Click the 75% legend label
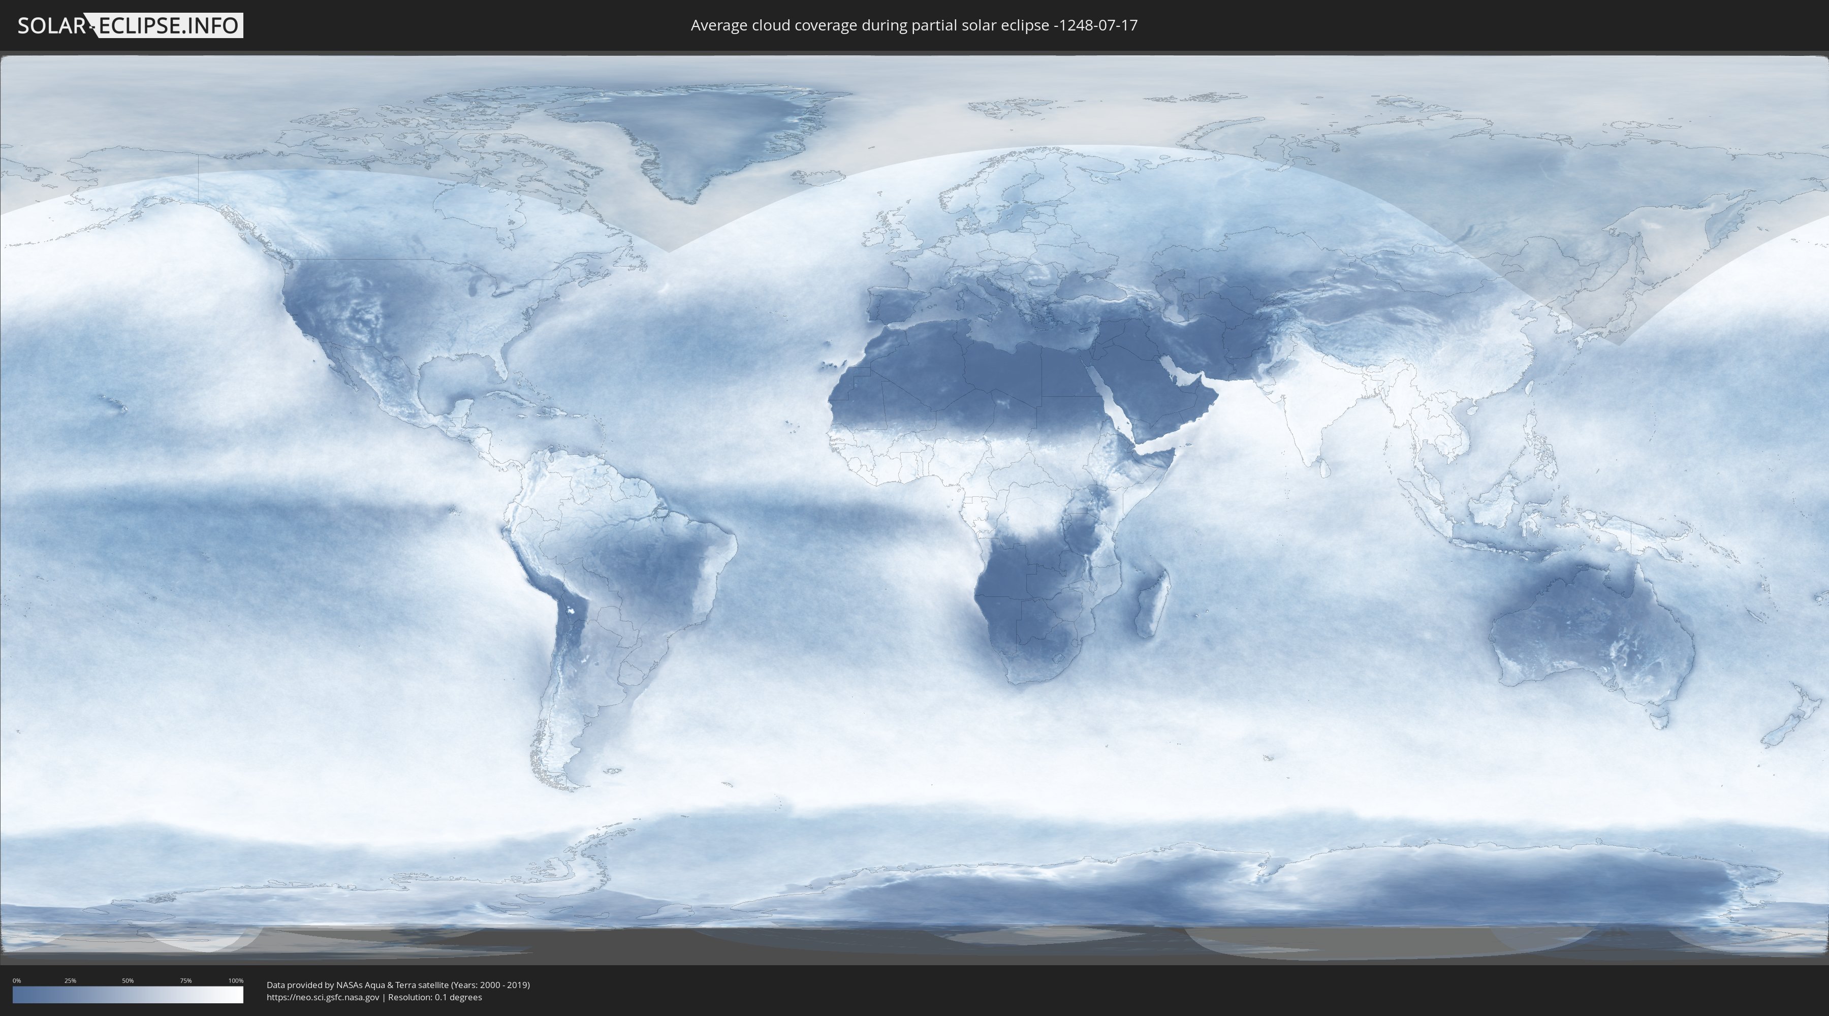Image resolution: width=1829 pixels, height=1016 pixels. 185,980
